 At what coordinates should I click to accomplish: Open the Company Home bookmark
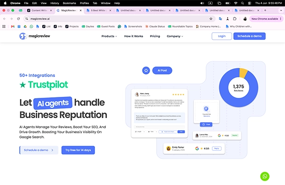[209, 27]
